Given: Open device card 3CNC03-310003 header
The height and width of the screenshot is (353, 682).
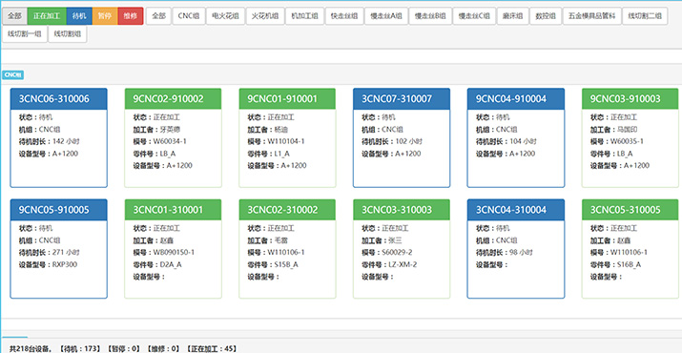Looking at the screenshot, I should coord(402,210).
